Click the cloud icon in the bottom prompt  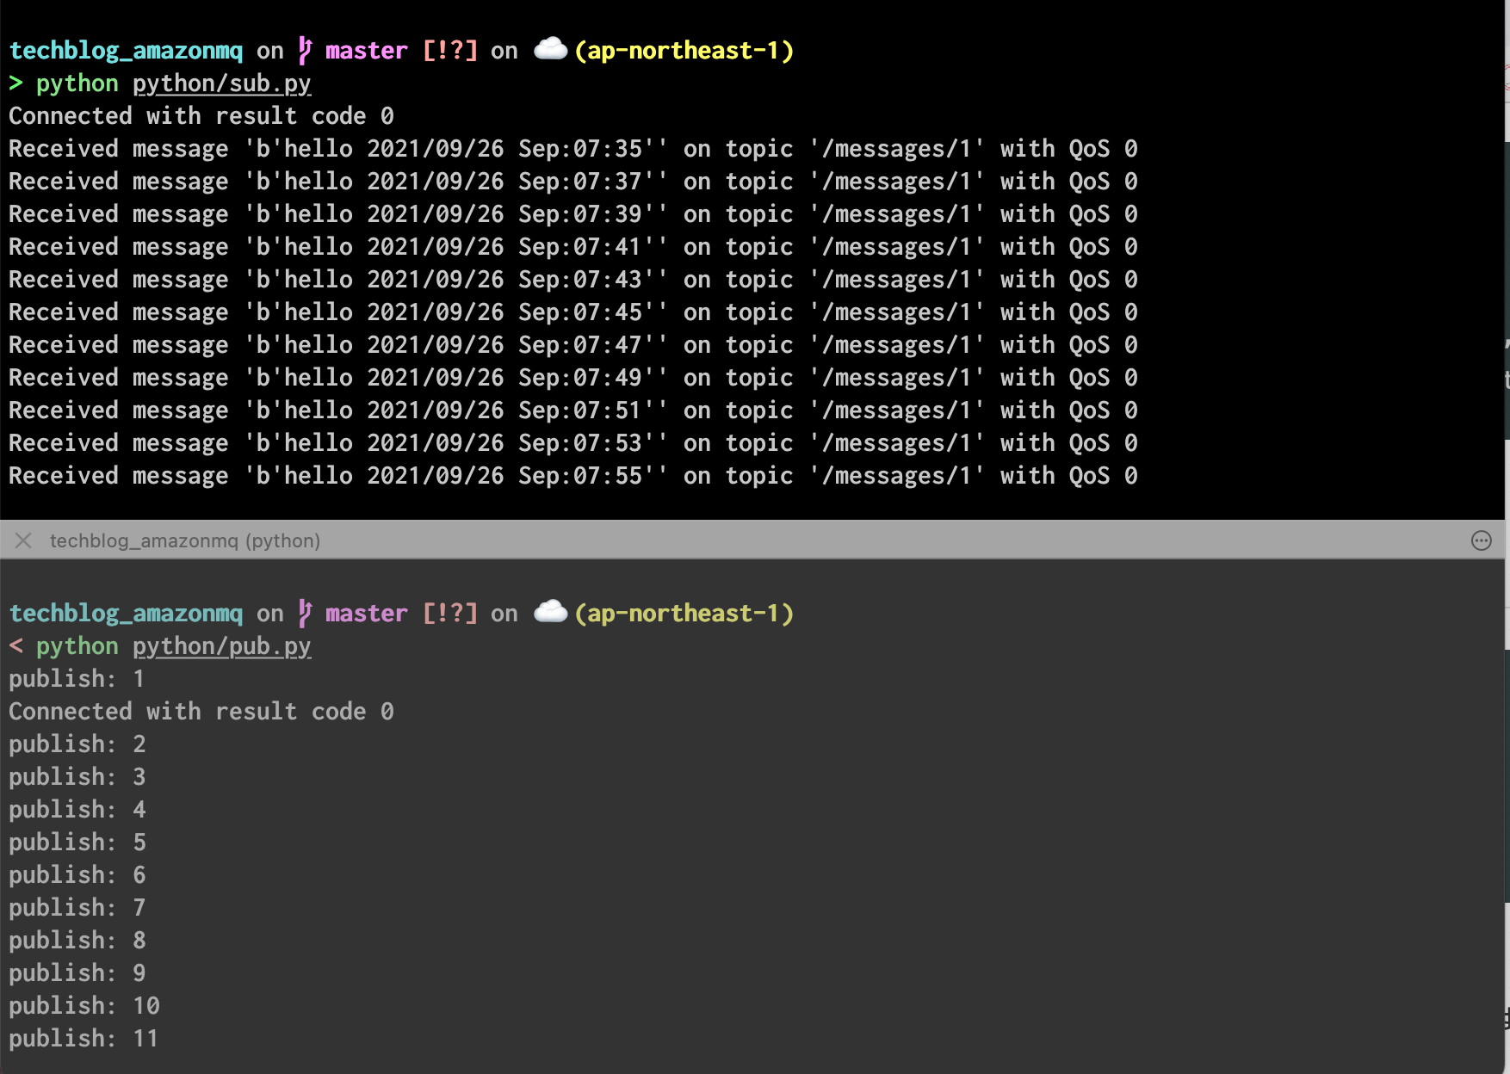click(x=550, y=613)
